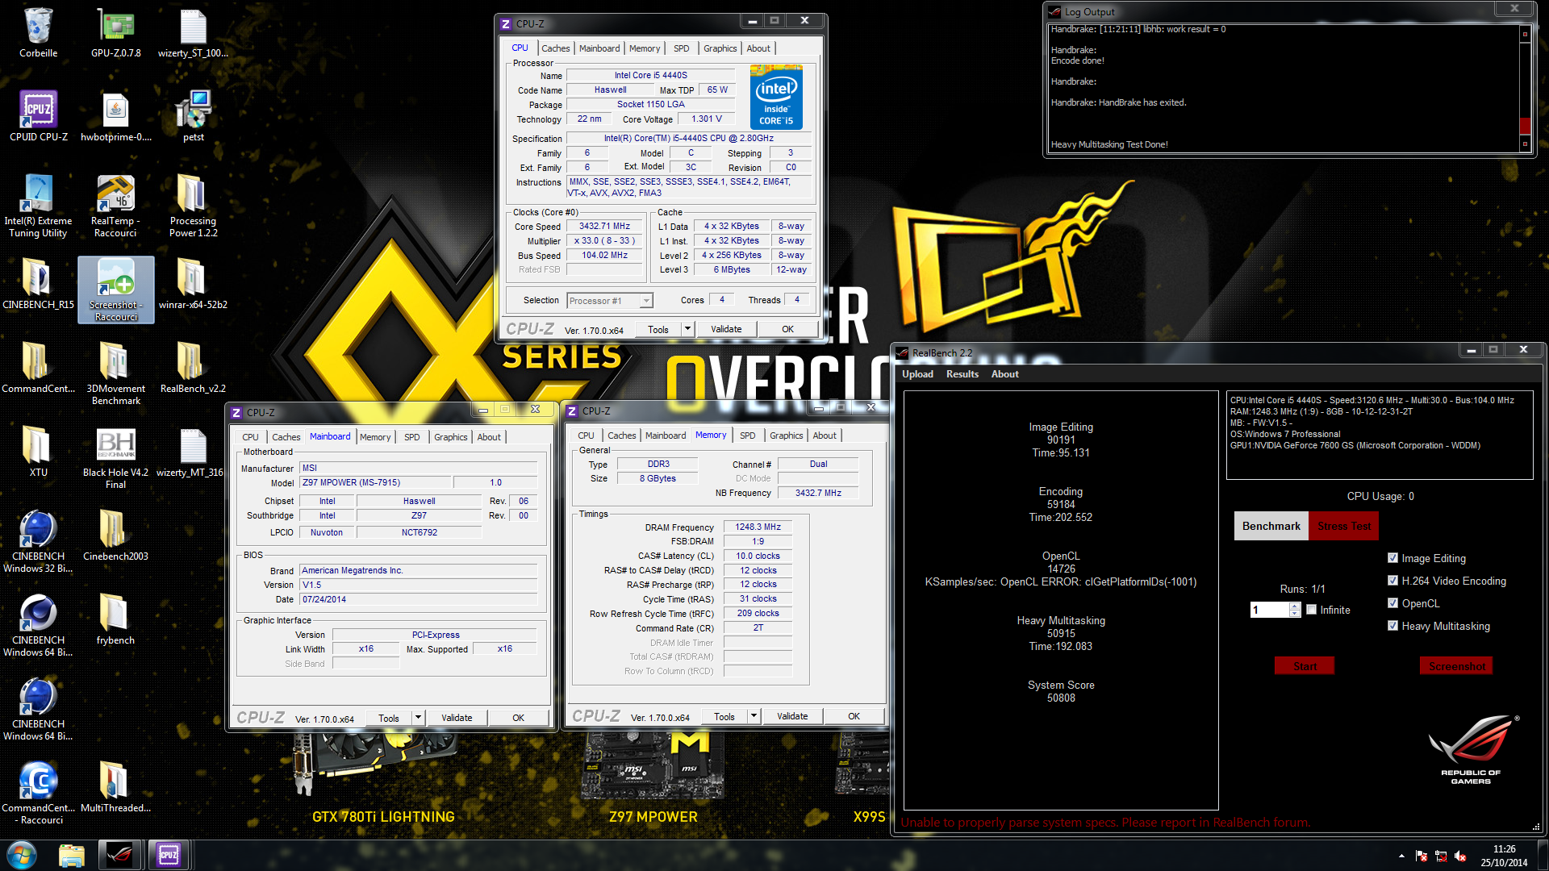Launch Intel Extreme Tuning Utility shortcut
Screen dimensions: 1549x871
tap(38, 206)
